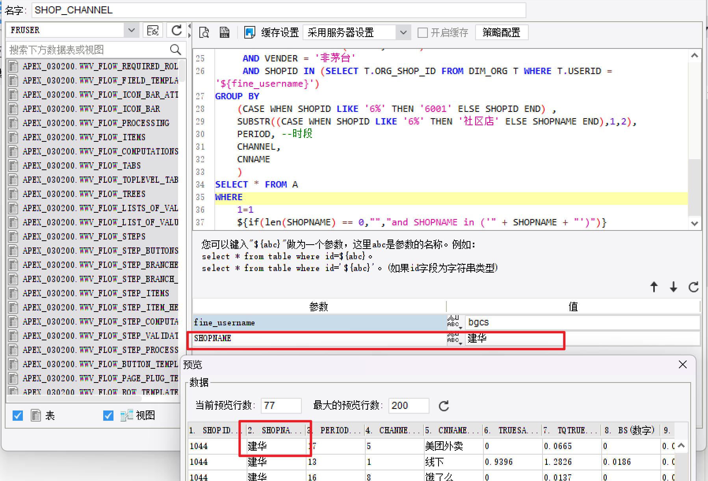The image size is (708, 481).
Task: Move the parameter down with arrow icon
Action: (x=673, y=287)
